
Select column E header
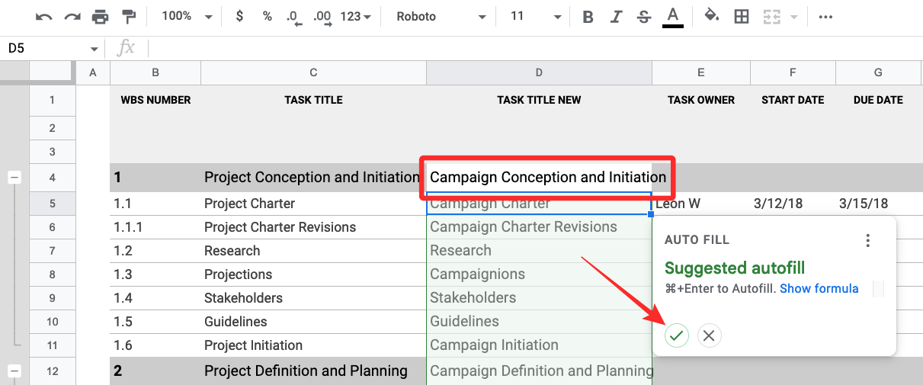(x=701, y=72)
